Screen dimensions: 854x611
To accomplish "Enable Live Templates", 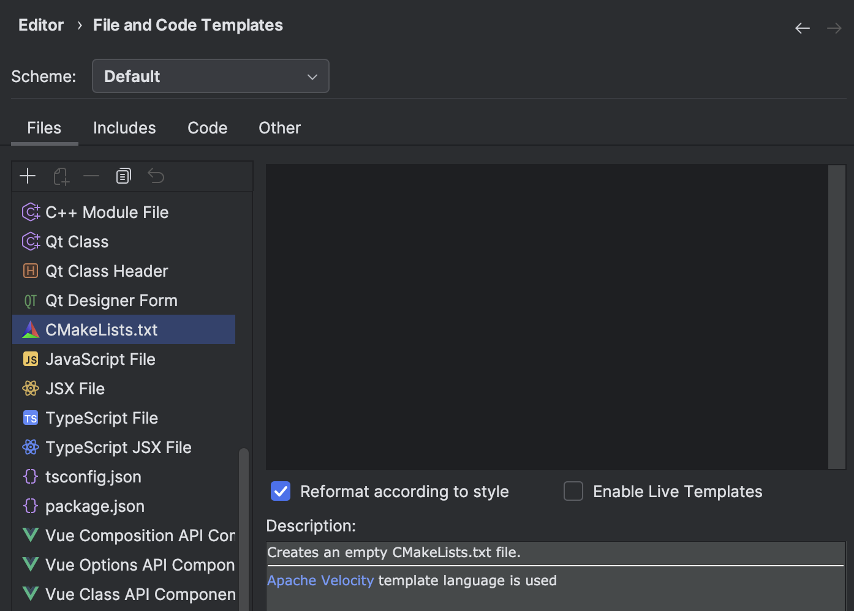I will (573, 491).
